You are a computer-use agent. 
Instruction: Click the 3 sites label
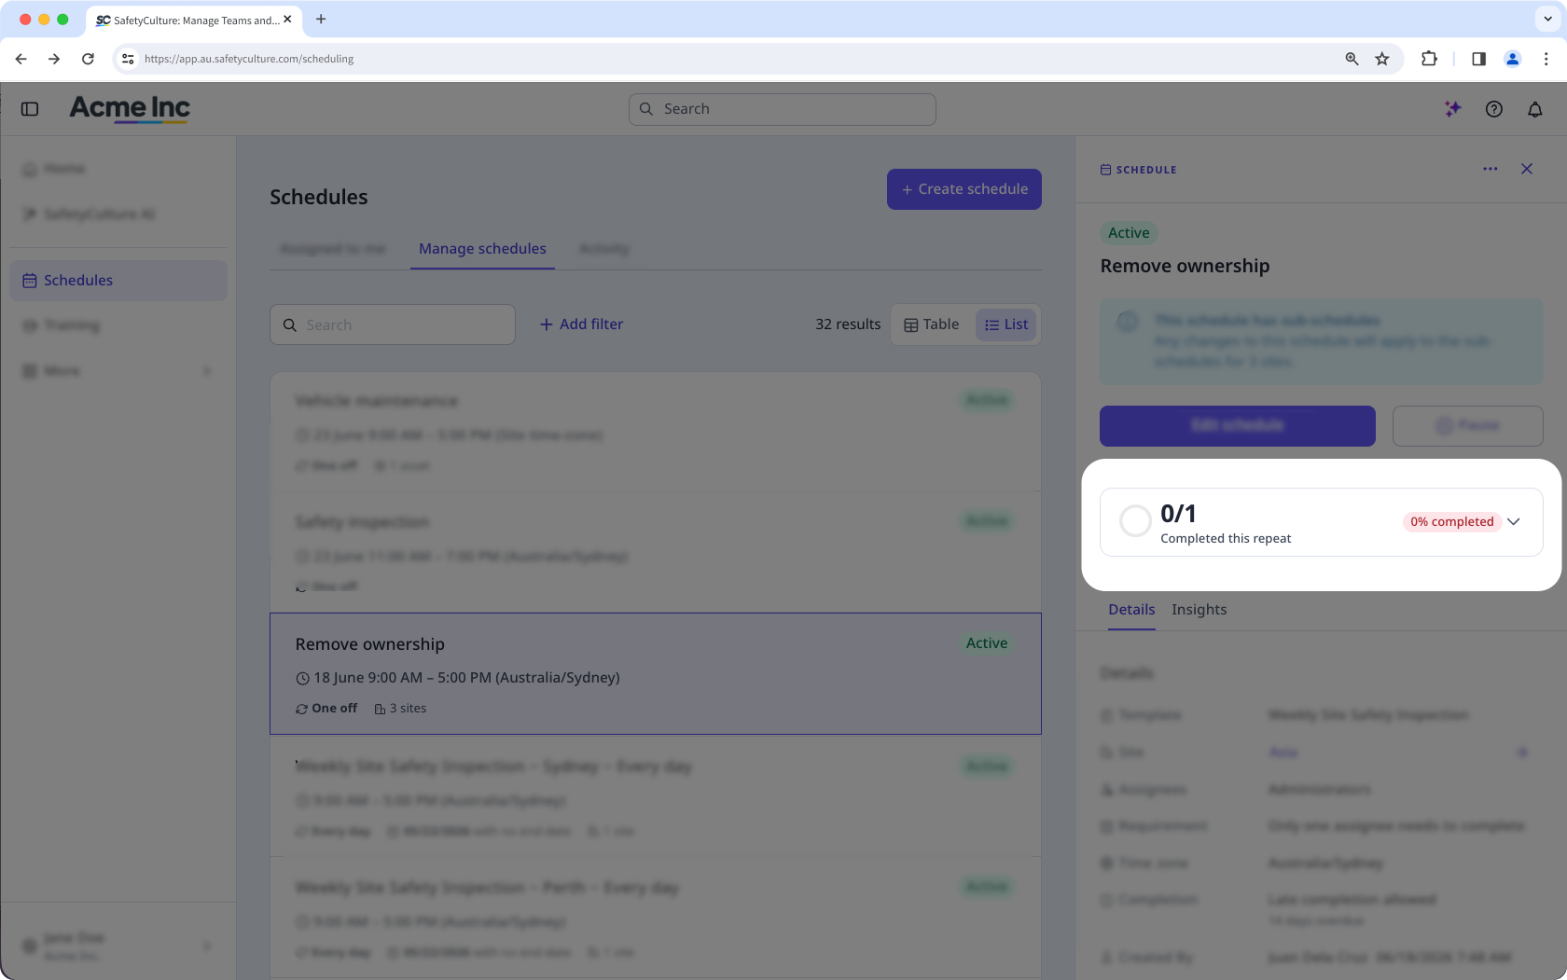400,709
